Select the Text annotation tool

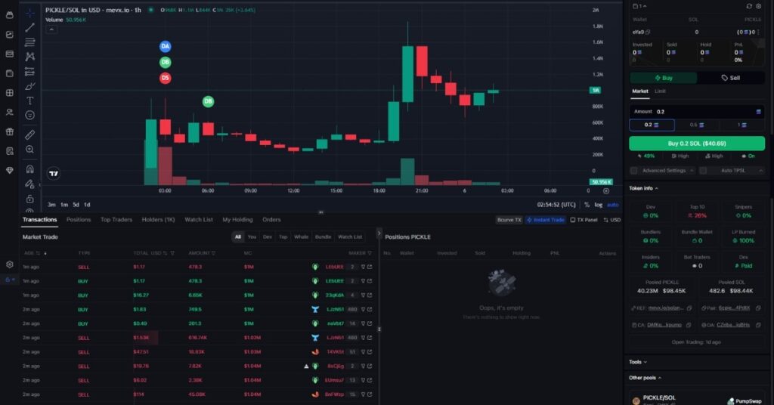click(x=29, y=100)
